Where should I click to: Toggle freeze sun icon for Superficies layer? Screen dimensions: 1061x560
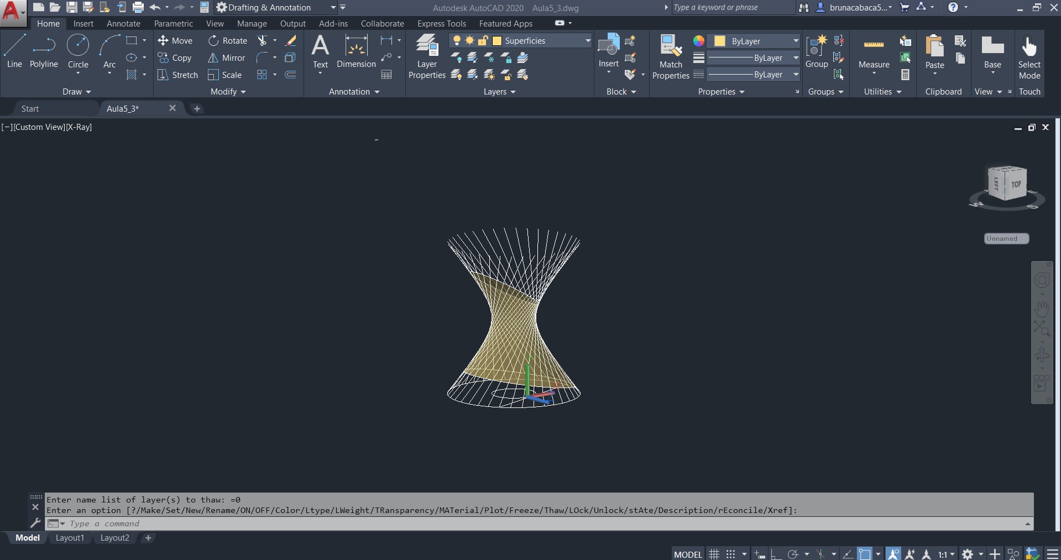click(469, 40)
